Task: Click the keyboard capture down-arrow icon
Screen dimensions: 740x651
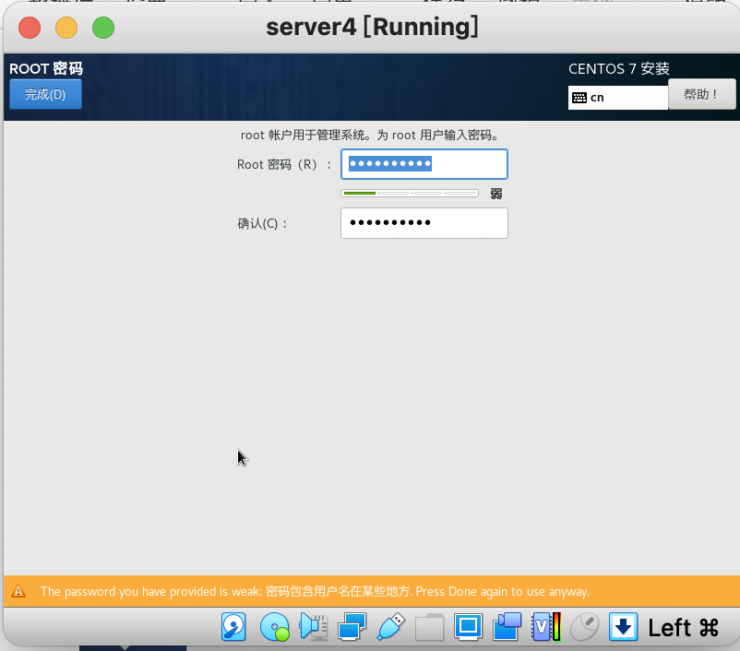Action: 623,627
